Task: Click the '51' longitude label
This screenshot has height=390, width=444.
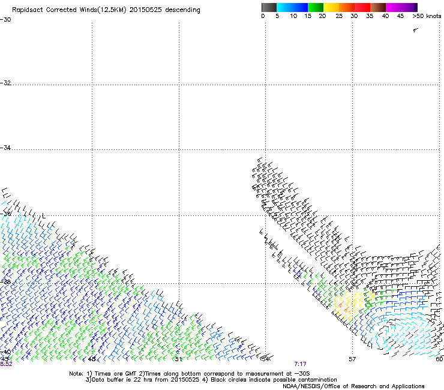Action: pyautogui.click(x=178, y=359)
